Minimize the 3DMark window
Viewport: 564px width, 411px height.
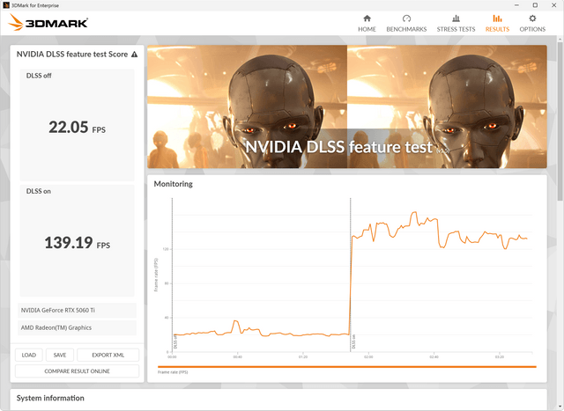click(x=517, y=5)
